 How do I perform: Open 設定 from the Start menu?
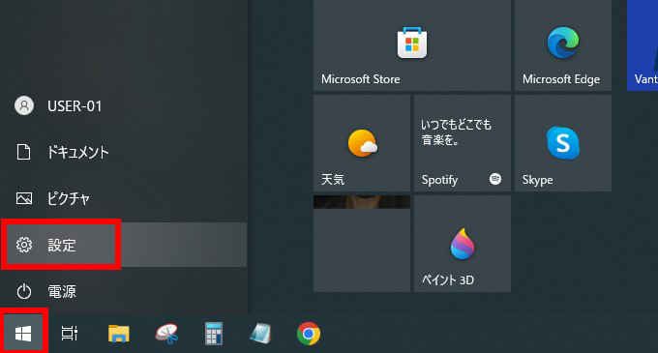coord(124,245)
